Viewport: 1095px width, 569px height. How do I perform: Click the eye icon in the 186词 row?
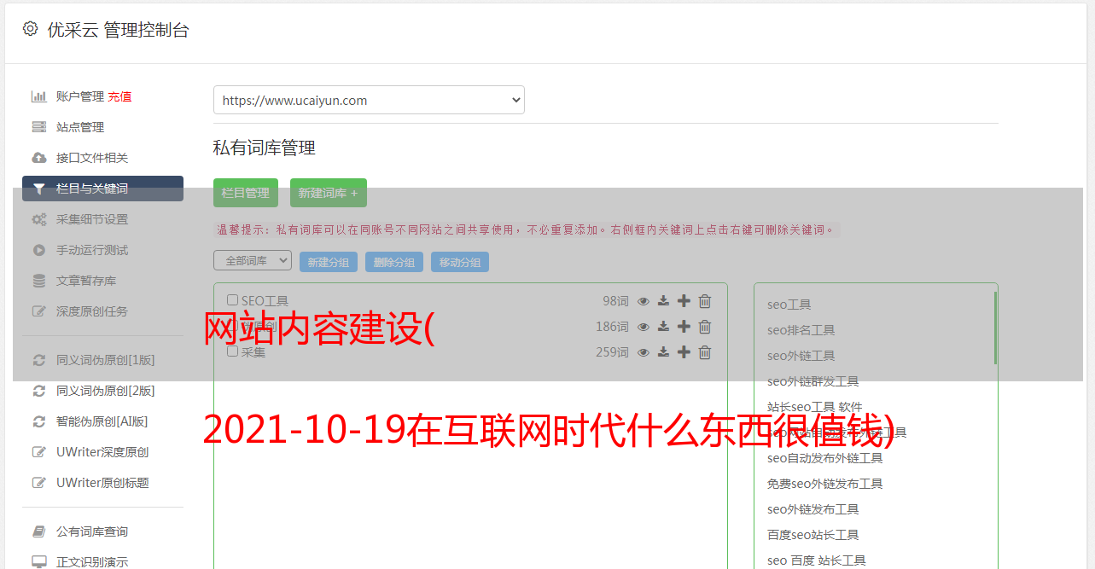coord(644,327)
